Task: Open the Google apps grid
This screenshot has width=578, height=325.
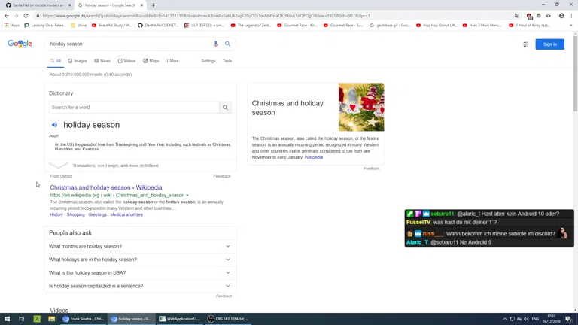Action: click(525, 44)
